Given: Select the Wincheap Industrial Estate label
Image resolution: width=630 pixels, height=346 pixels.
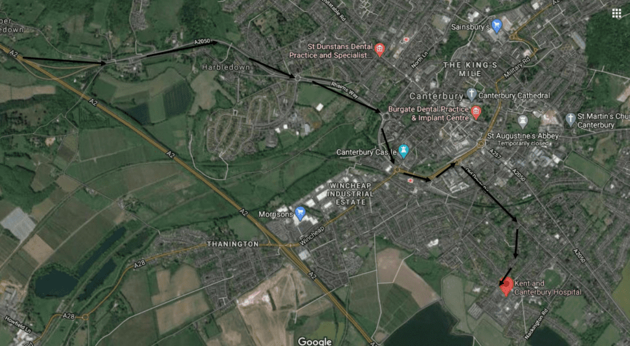Looking at the screenshot, I should [350, 194].
